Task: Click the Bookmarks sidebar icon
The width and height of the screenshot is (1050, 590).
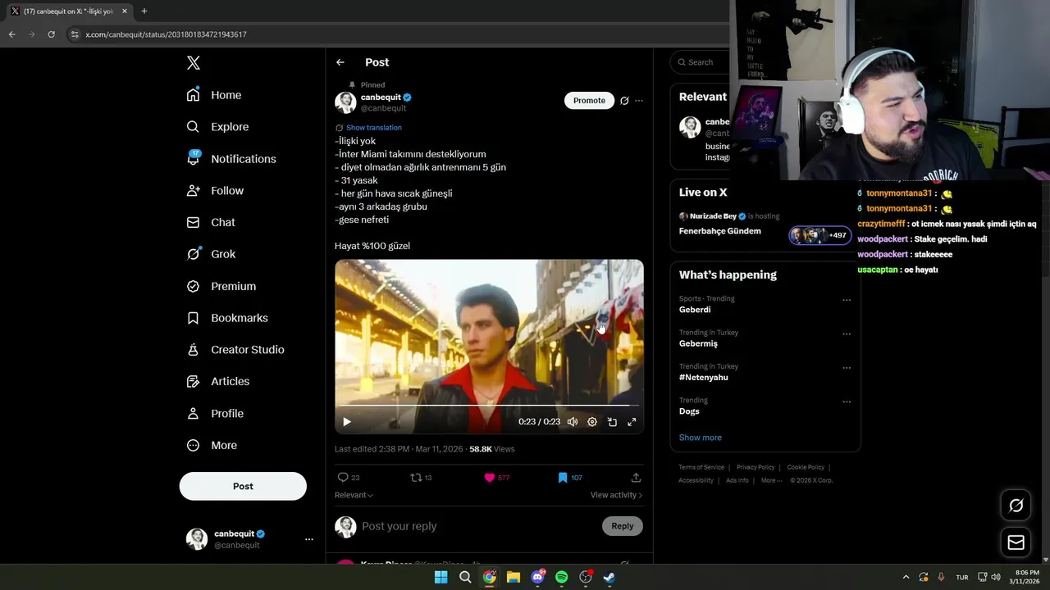Action: [x=193, y=318]
